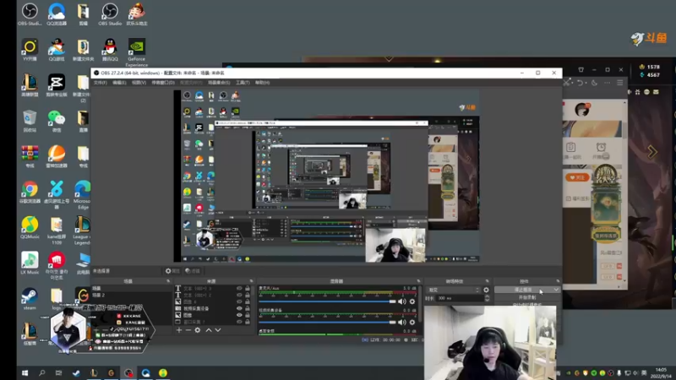Open the 视图(V) menu

tap(139, 83)
